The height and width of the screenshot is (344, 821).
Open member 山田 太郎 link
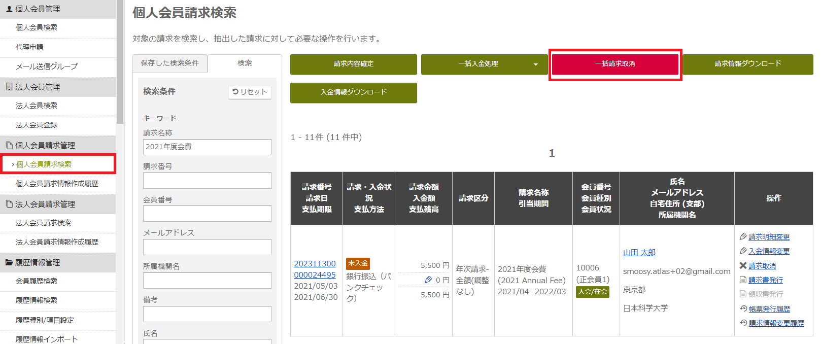tap(639, 252)
